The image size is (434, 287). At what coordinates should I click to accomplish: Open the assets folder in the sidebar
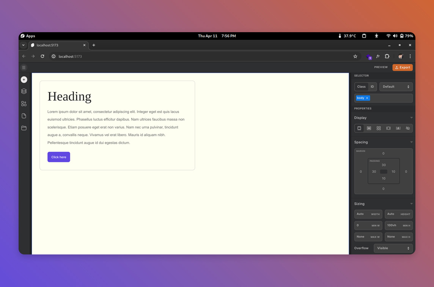coord(24,128)
